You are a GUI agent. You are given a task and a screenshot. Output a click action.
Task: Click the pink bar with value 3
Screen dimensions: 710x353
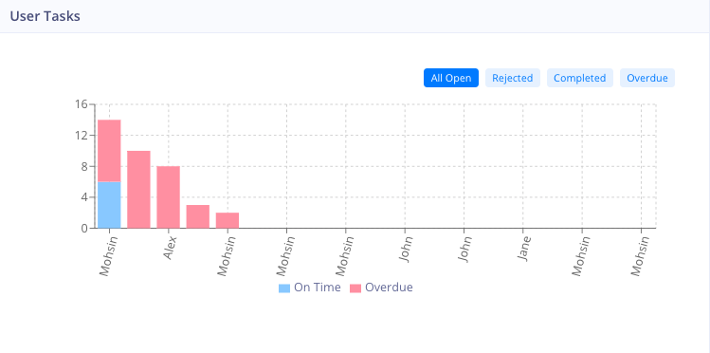pyautogui.click(x=198, y=216)
